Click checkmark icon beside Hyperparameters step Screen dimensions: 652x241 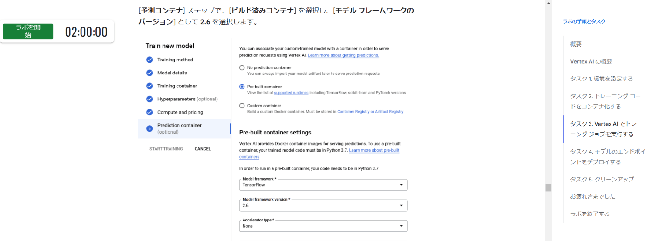pos(149,99)
